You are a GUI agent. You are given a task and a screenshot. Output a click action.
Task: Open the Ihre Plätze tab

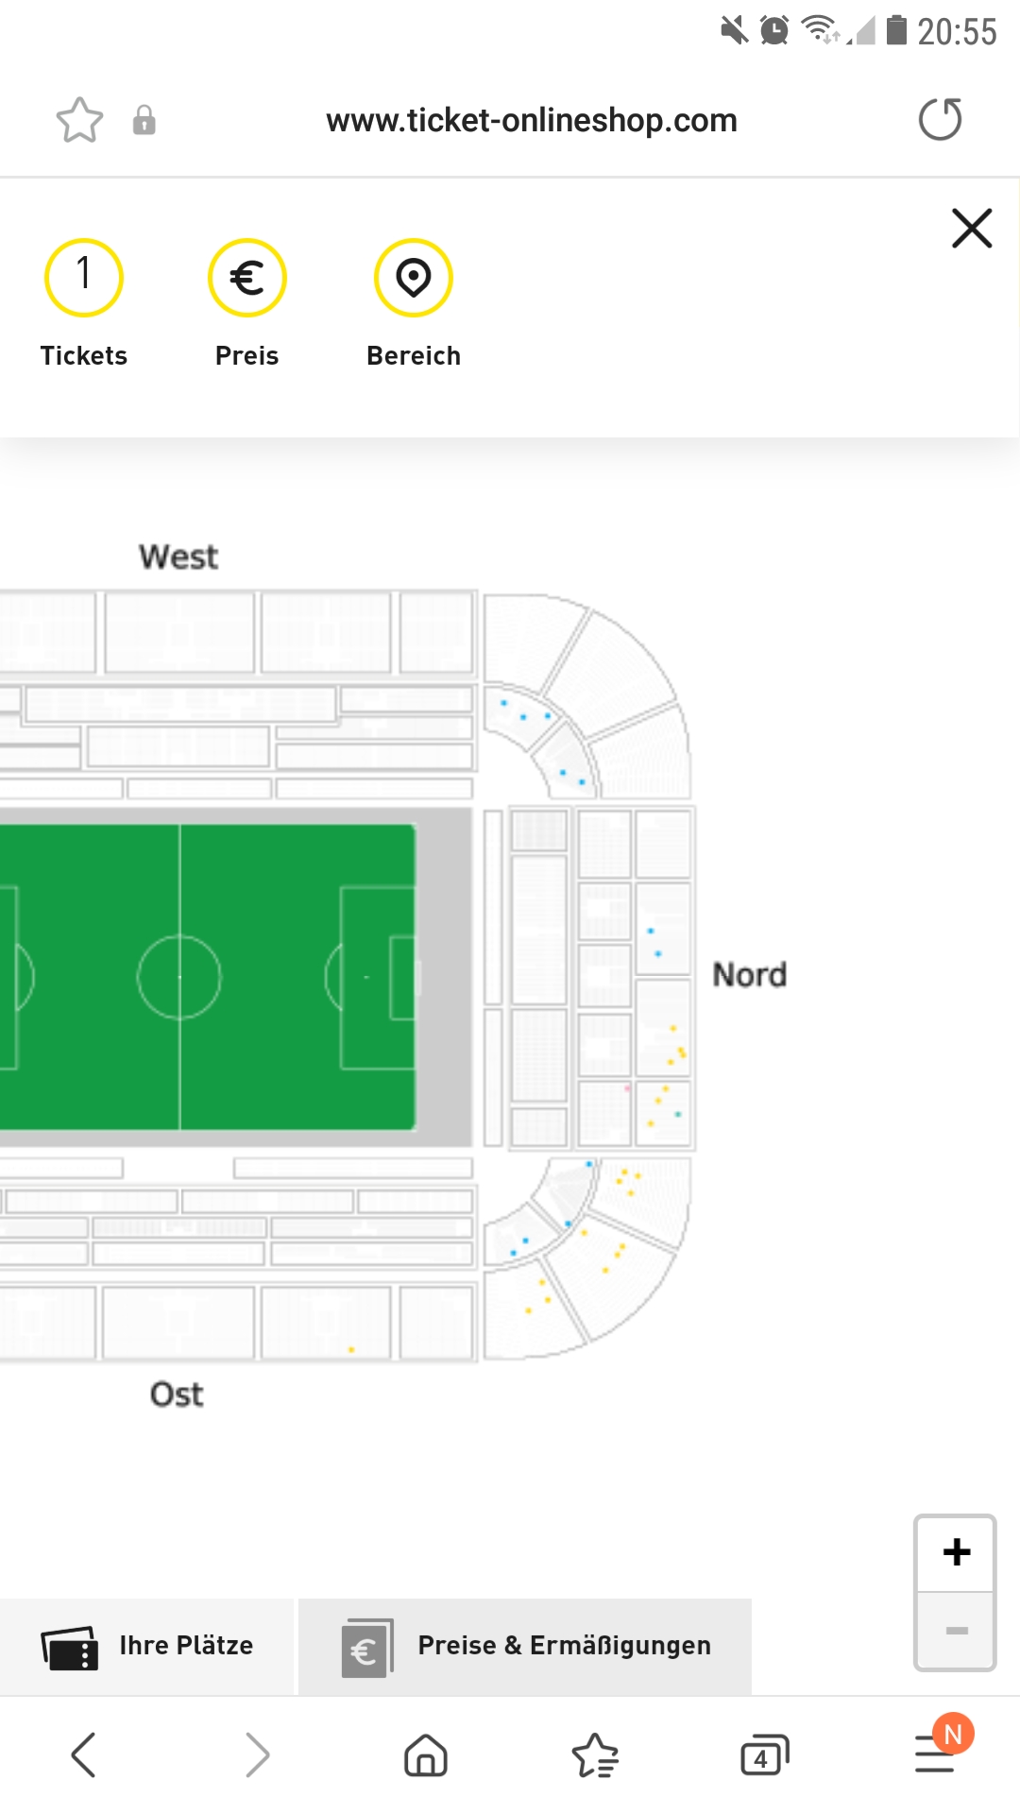(x=147, y=1646)
